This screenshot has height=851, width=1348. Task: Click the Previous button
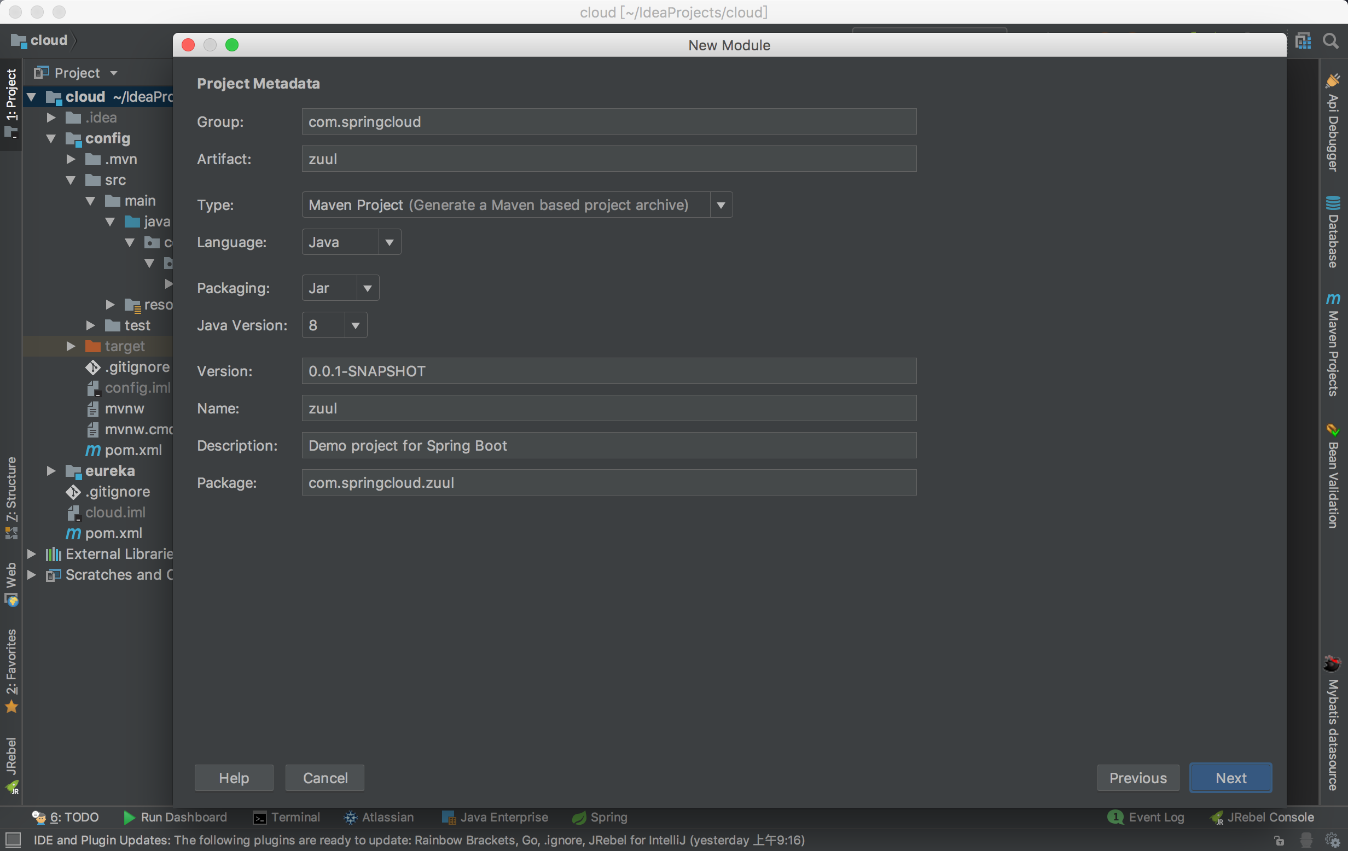[x=1137, y=778]
